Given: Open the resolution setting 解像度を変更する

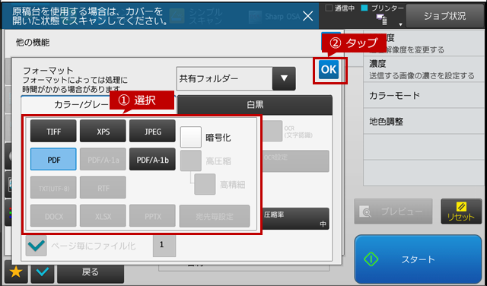Looking at the screenshot, I should coord(424,43).
